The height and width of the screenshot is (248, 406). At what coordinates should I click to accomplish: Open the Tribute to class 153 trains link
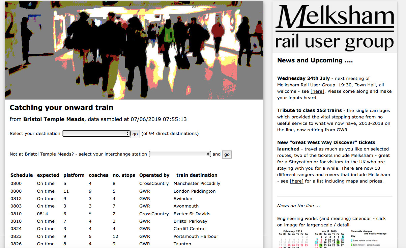click(x=309, y=111)
